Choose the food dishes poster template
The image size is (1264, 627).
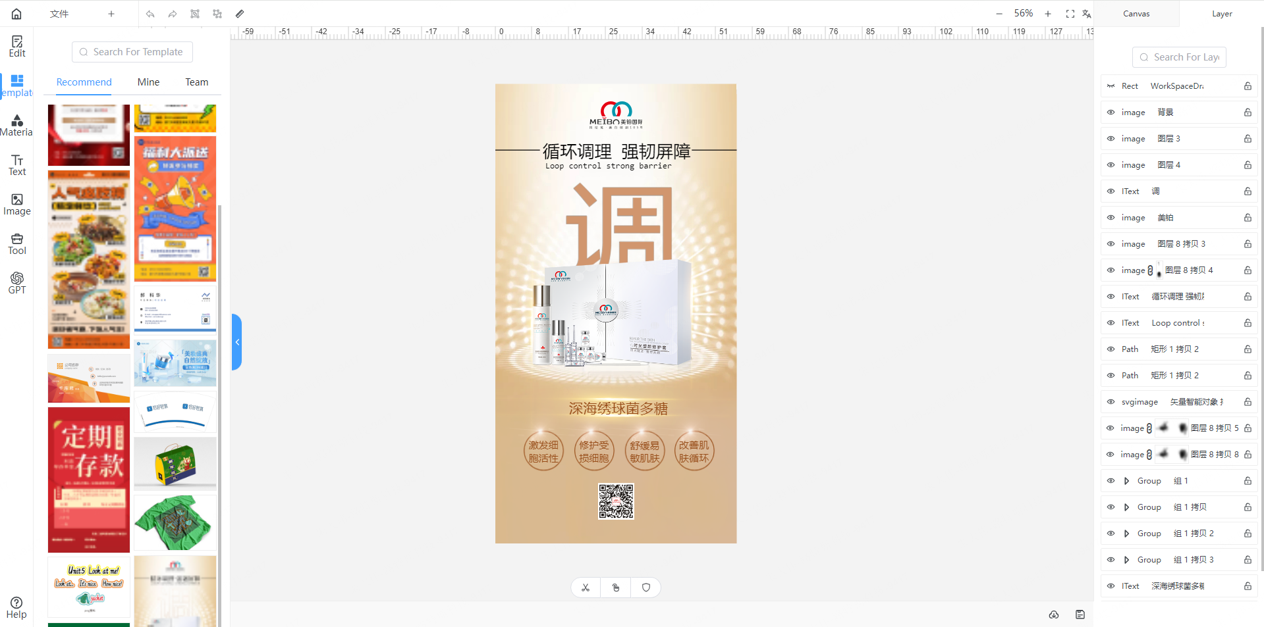pyautogui.click(x=89, y=259)
